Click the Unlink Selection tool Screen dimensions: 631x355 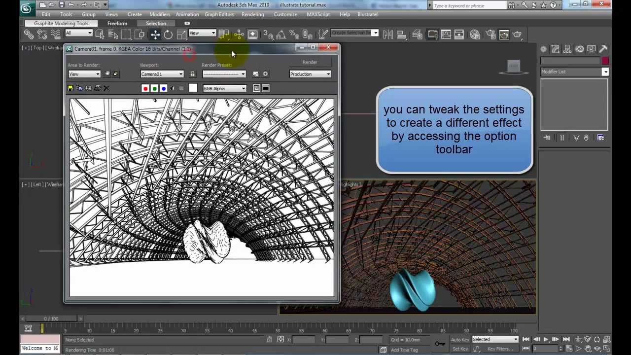pos(42,34)
